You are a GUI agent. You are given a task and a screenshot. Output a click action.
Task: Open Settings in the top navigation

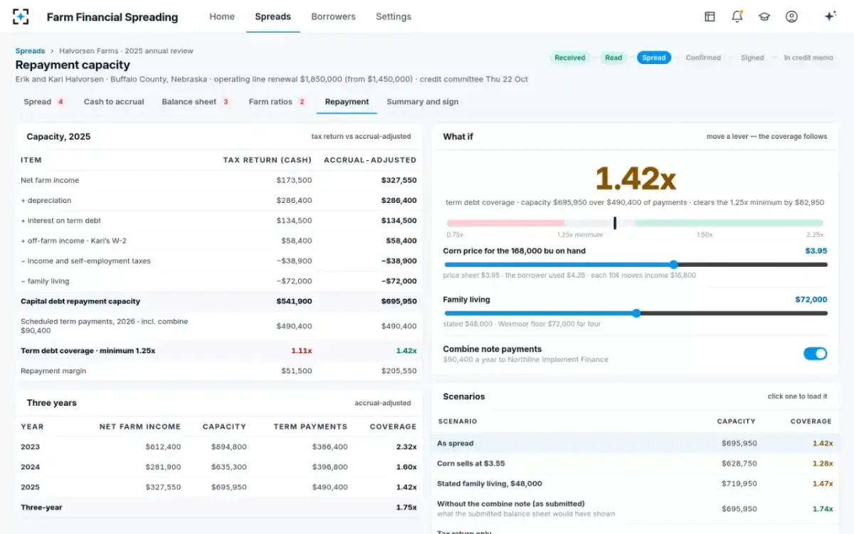coord(394,16)
